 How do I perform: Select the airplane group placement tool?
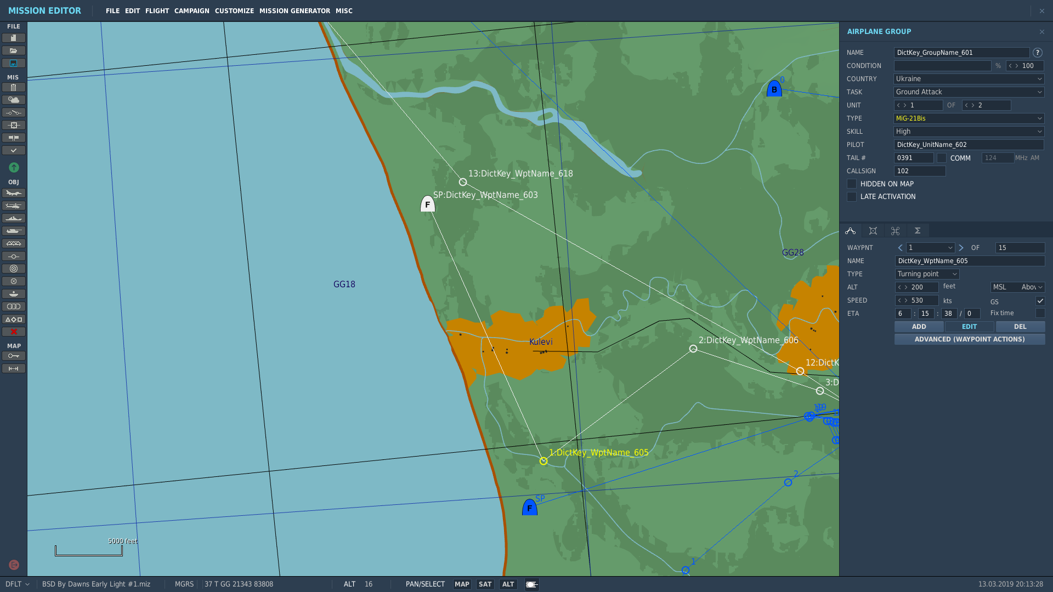tap(14, 193)
